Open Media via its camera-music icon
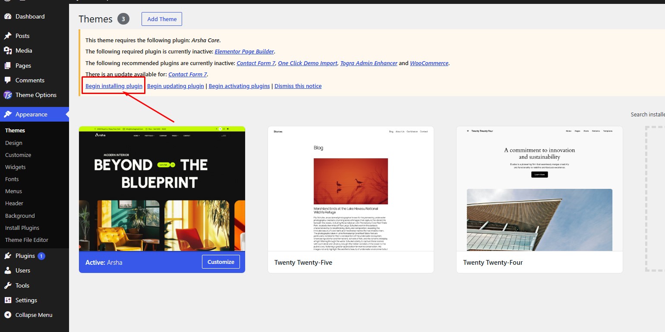665x332 pixels. 8,50
